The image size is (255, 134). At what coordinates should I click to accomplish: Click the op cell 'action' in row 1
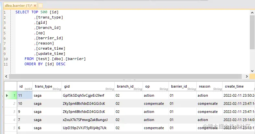pos(156,95)
